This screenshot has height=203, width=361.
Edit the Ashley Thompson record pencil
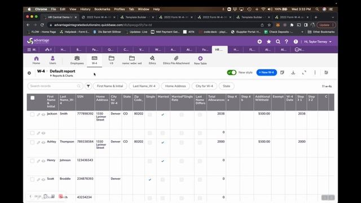click(38, 142)
